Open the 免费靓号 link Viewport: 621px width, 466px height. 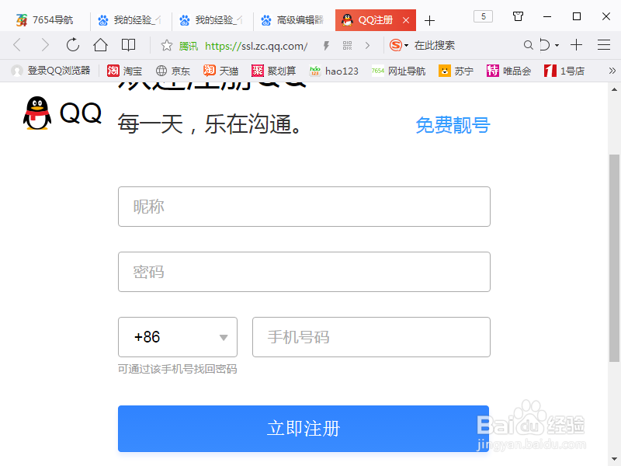(453, 125)
